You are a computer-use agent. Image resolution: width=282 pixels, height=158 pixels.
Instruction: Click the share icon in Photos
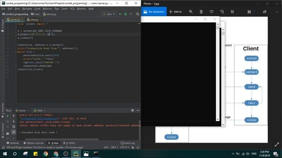(x=264, y=12)
